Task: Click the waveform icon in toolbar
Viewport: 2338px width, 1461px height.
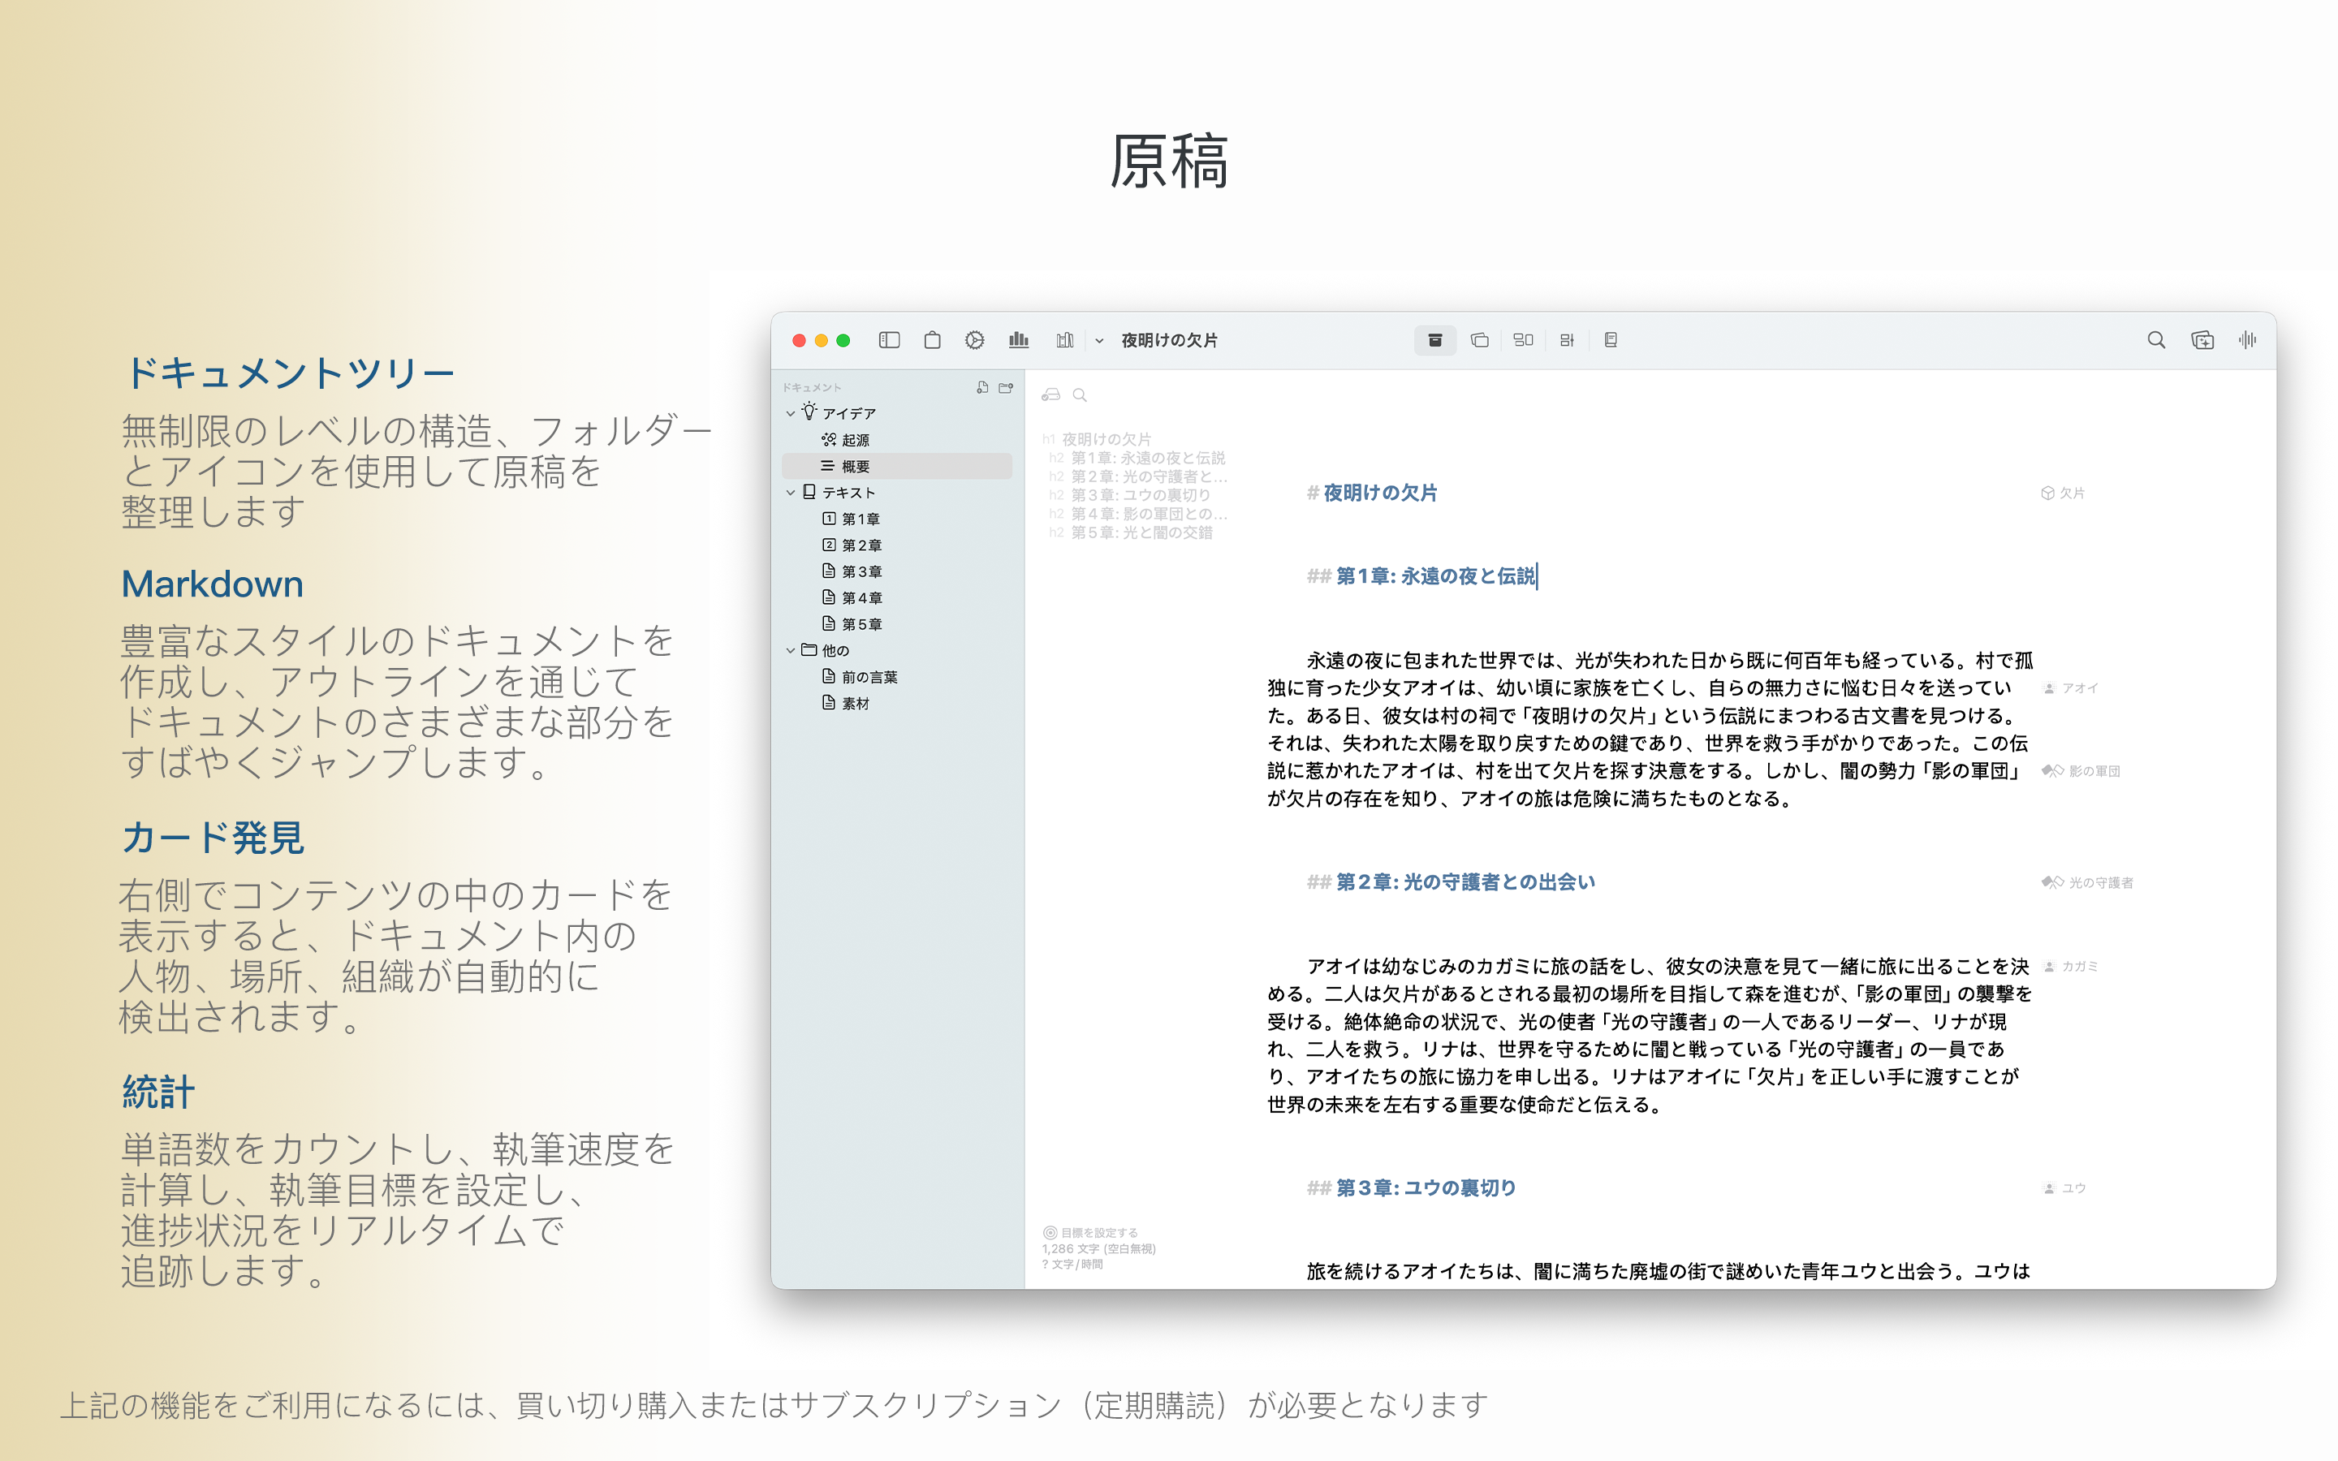Action: 2247,340
